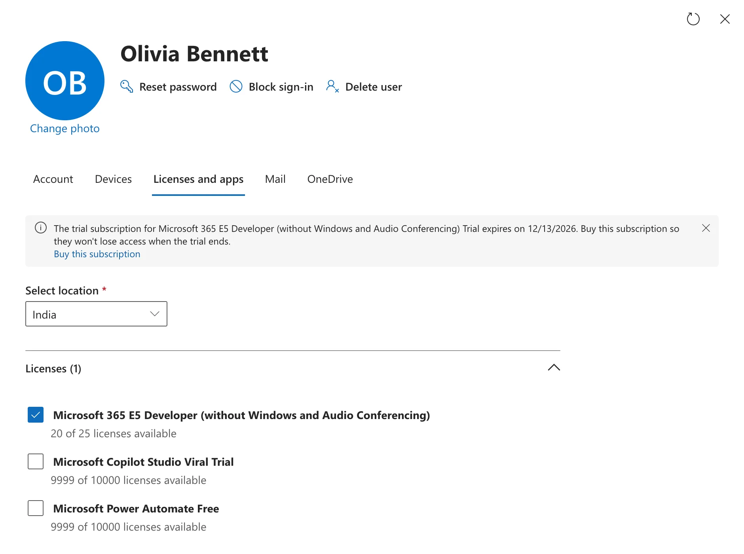This screenshot has height=554, width=744.
Task: Click the info icon in the trial banner
Action: [41, 228]
